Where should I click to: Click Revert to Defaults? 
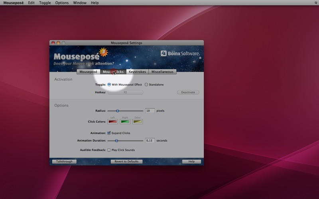point(126,162)
